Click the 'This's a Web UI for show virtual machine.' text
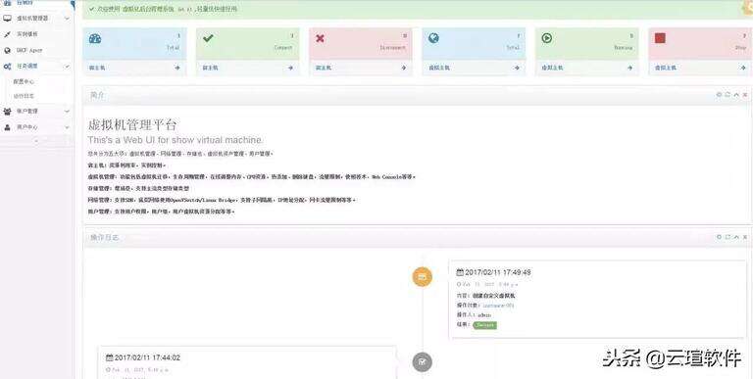This screenshot has width=753, height=379. pos(176,140)
